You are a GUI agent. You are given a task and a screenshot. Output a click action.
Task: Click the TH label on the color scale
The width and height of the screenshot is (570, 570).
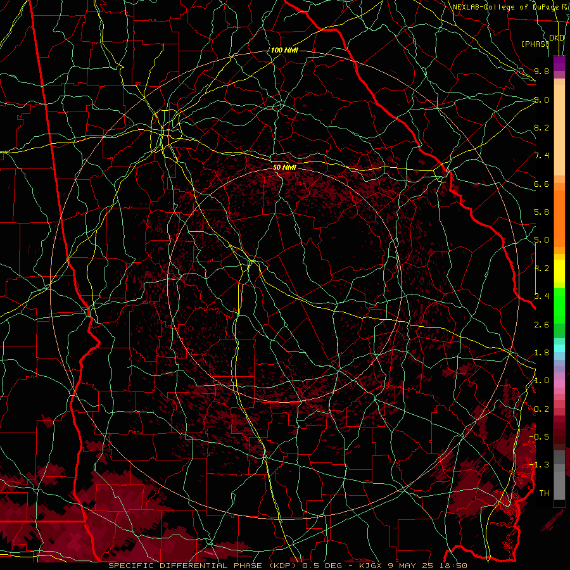pos(544,493)
